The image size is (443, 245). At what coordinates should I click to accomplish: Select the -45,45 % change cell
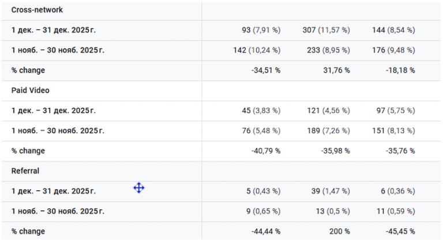coord(400,232)
